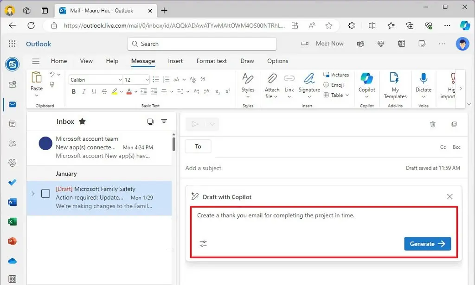This screenshot has height=285, width=475.
Task: Toggle italic formatting on
Action: 83,91
